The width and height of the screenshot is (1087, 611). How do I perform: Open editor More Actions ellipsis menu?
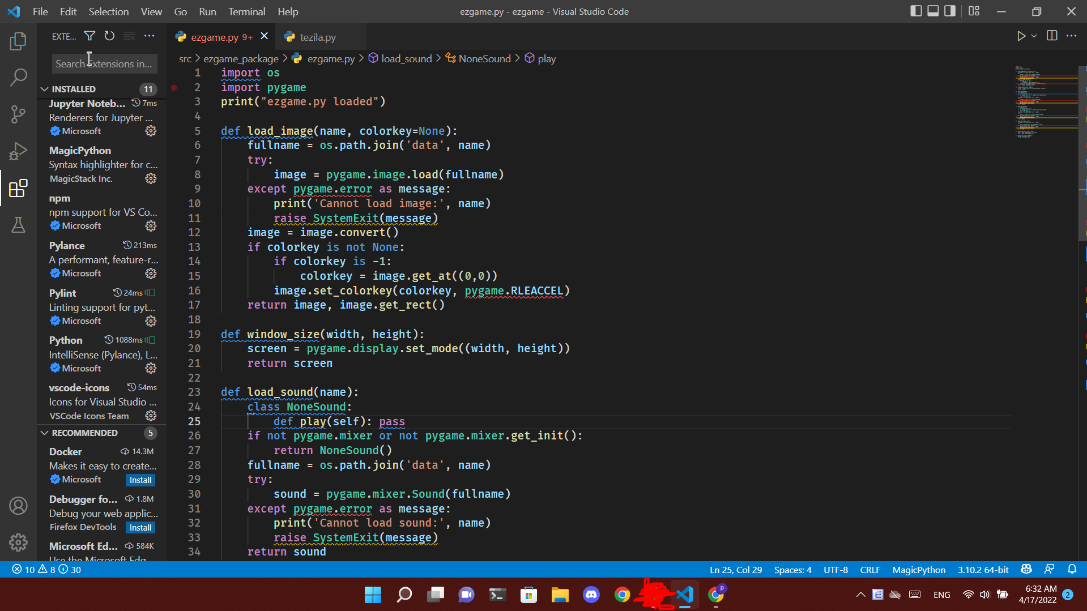[1072, 36]
